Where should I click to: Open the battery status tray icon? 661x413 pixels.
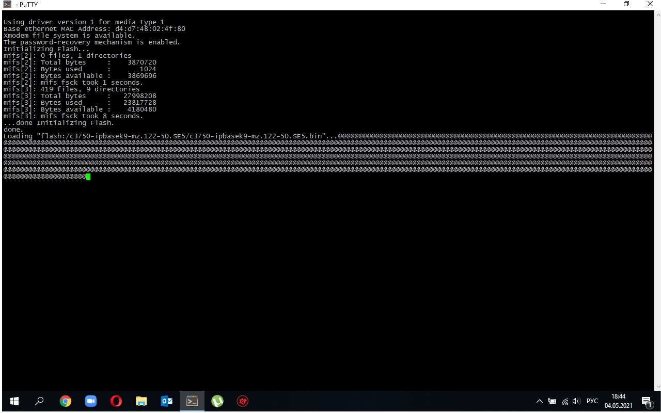pos(552,401)
